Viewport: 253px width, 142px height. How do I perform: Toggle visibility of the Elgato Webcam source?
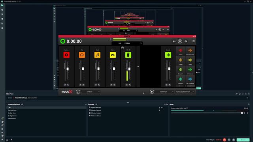(x=162, y=108)
